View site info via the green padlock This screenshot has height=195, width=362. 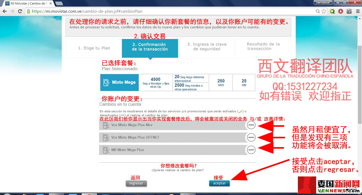pos(28,11)
